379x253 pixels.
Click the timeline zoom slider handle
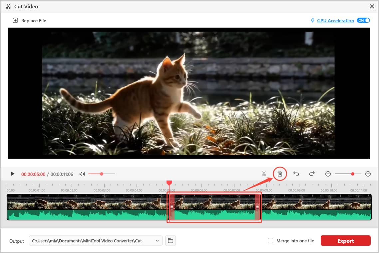[x=353, y=174]
